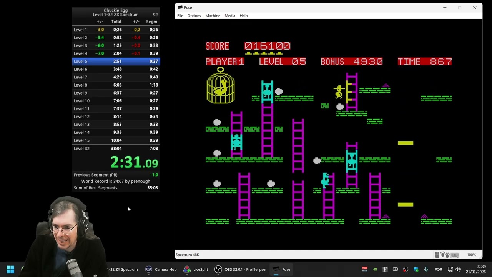Click the microphone icon in system tray
492x277 pixels.
426,269
